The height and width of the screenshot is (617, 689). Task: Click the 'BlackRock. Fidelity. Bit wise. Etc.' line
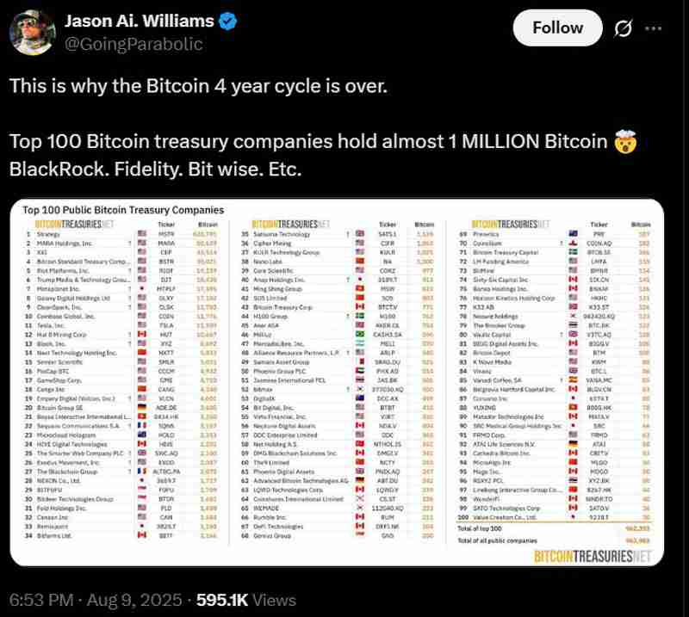coord(156,170)
